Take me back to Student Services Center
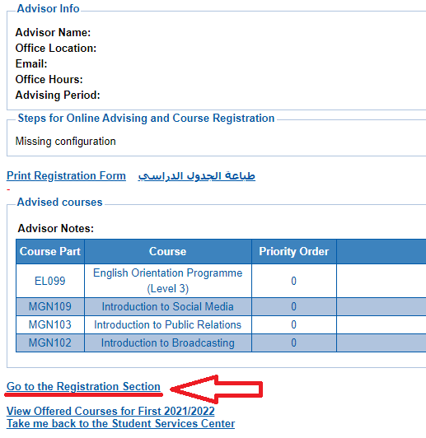This screenshot has height=438, width=426. (x=121, y=423)
